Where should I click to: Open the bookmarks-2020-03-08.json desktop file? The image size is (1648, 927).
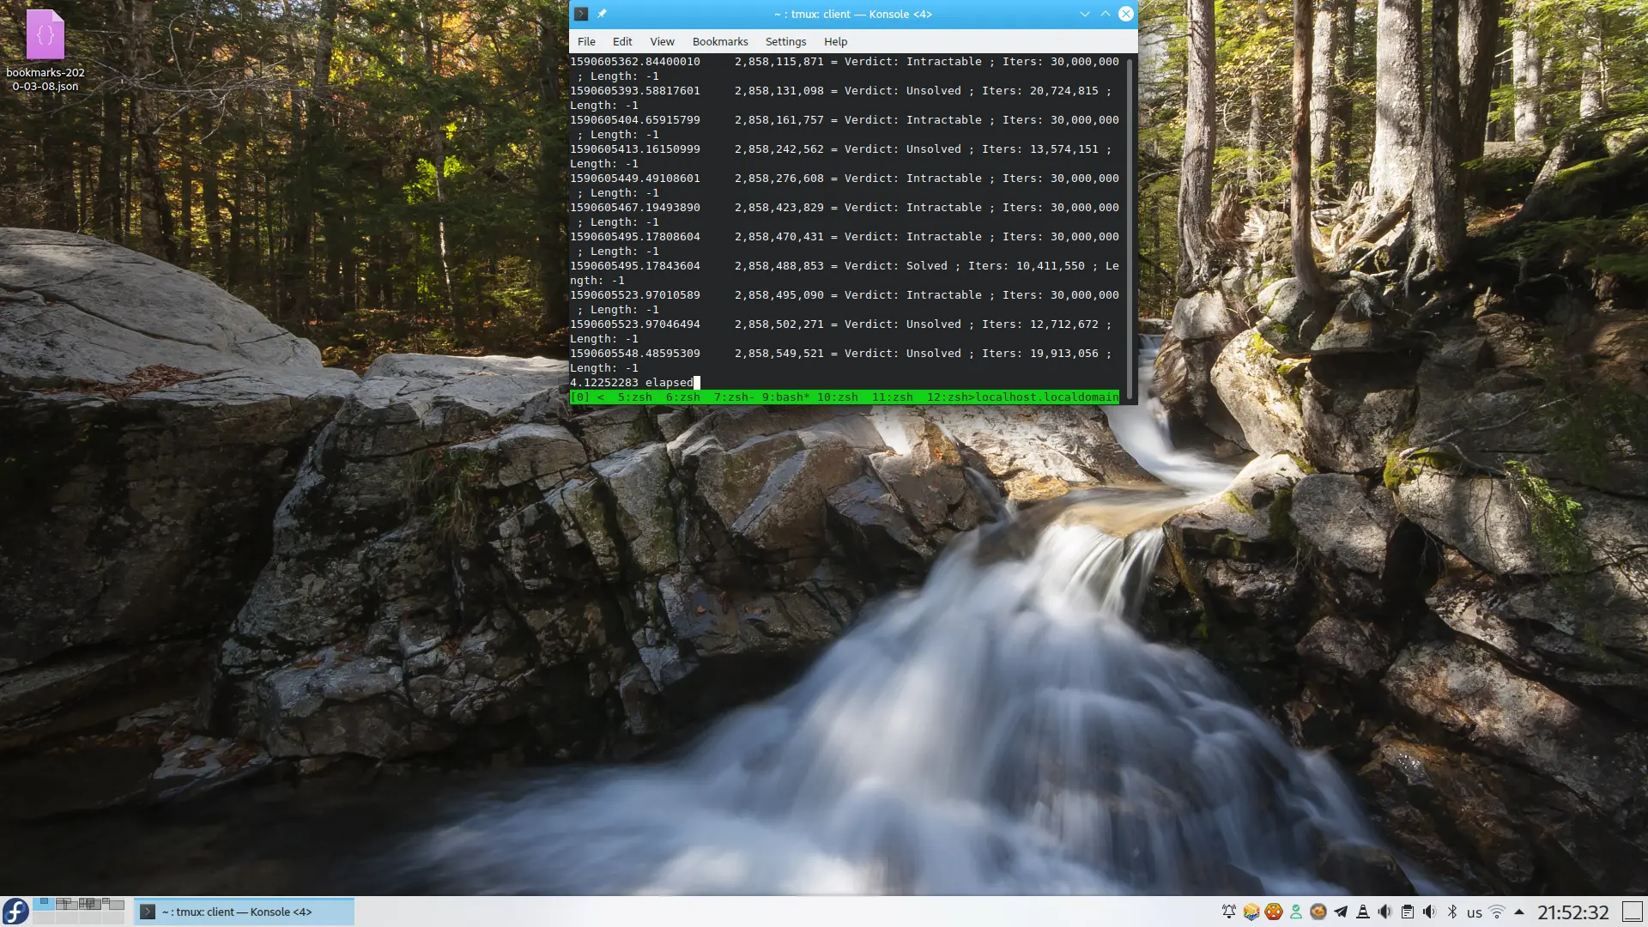pos(45,51)
